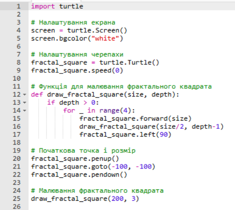
Task: Click the 'screen.bgcolor("white")' line
Action: 77,38
